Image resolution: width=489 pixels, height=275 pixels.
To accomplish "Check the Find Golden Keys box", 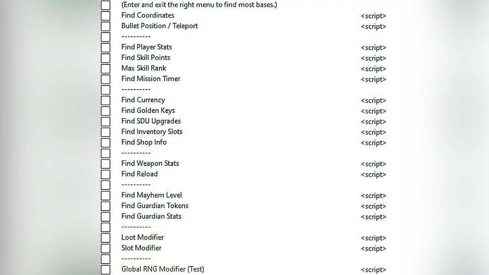I will click(106, 111).
